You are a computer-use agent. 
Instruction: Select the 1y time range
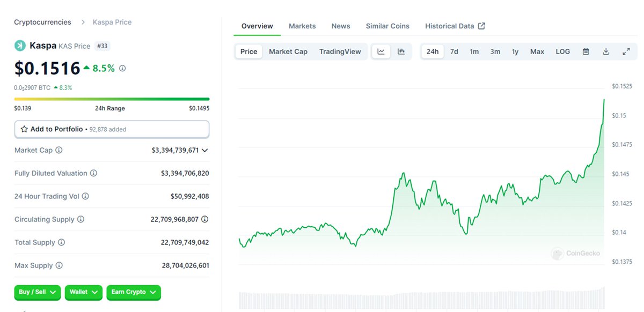pos(515,51)
